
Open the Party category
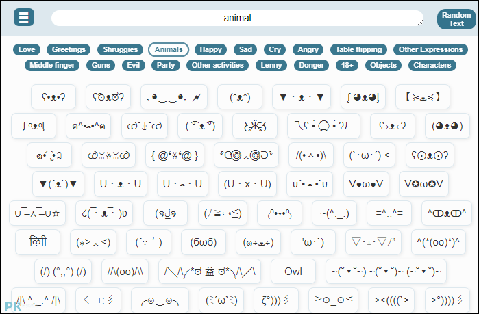[x=166, y=65]
